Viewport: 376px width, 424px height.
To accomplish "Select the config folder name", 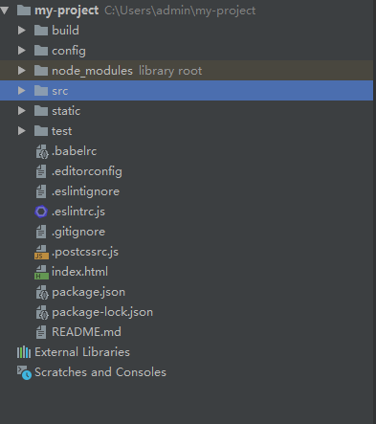I will click(x=69, y=51).
